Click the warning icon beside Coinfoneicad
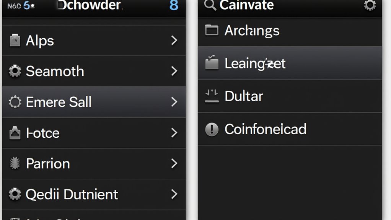Image resolution: width=391 pixels, height=220 pixels. 212,129
